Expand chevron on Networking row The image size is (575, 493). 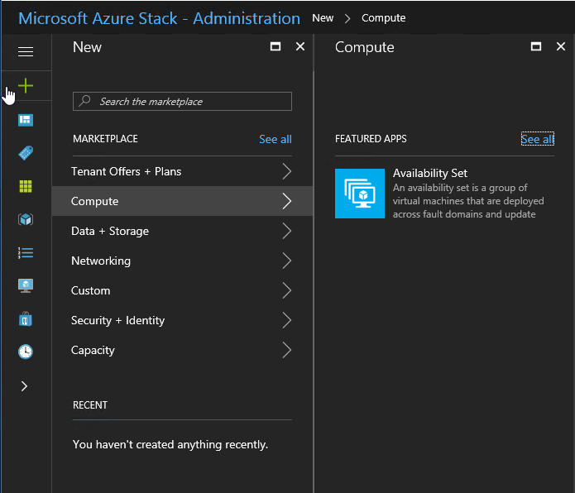287,261
